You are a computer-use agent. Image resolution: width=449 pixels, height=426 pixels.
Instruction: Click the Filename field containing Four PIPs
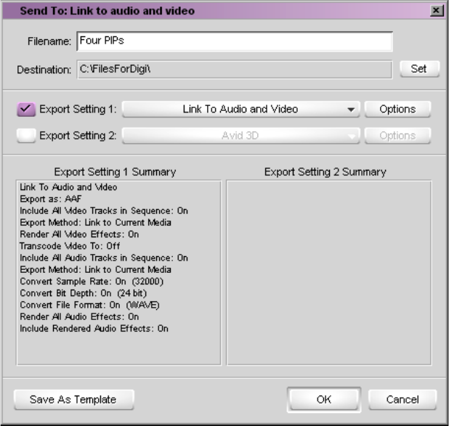(235, 41)
